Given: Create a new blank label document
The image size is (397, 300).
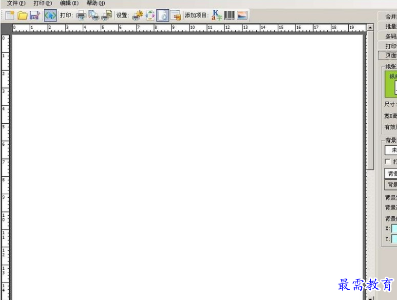Looking at the screenshot, I should click(10, 16).
